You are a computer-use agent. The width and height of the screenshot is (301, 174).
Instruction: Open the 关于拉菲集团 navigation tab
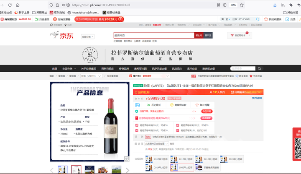tap(89, 68)
